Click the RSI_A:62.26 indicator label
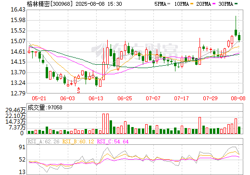Screen dimensions: 250x175 pos(43,141)
